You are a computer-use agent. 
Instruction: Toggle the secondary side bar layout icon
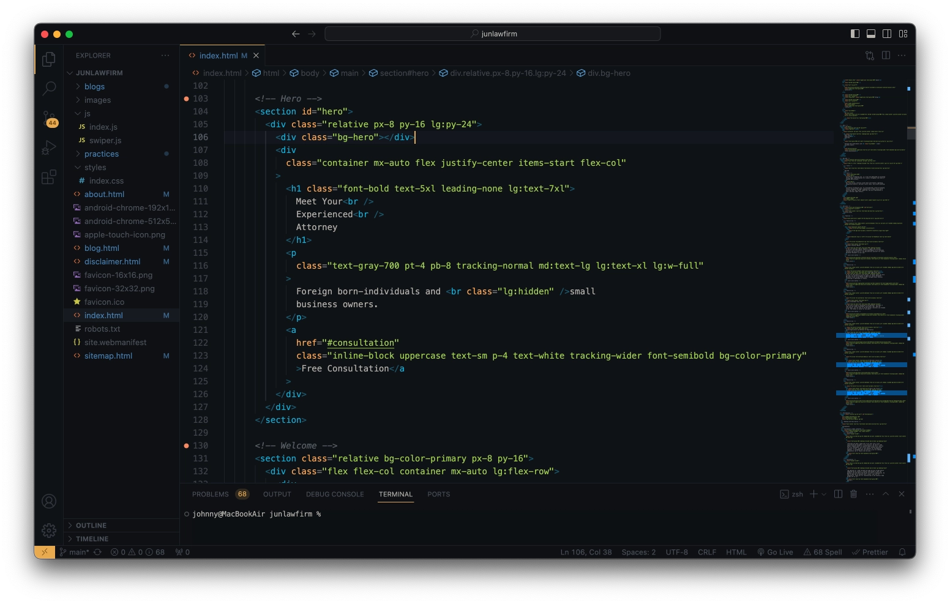pyautogui.click(x=887, y=34)
